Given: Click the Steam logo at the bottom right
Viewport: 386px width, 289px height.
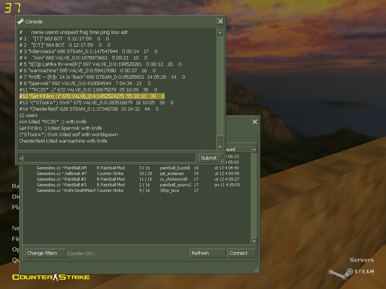Looking at the screenshot, I should [351, 272].
